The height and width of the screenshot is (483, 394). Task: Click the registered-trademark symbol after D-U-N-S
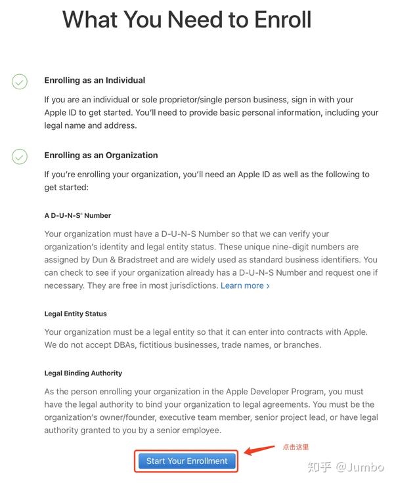point(81,213)
